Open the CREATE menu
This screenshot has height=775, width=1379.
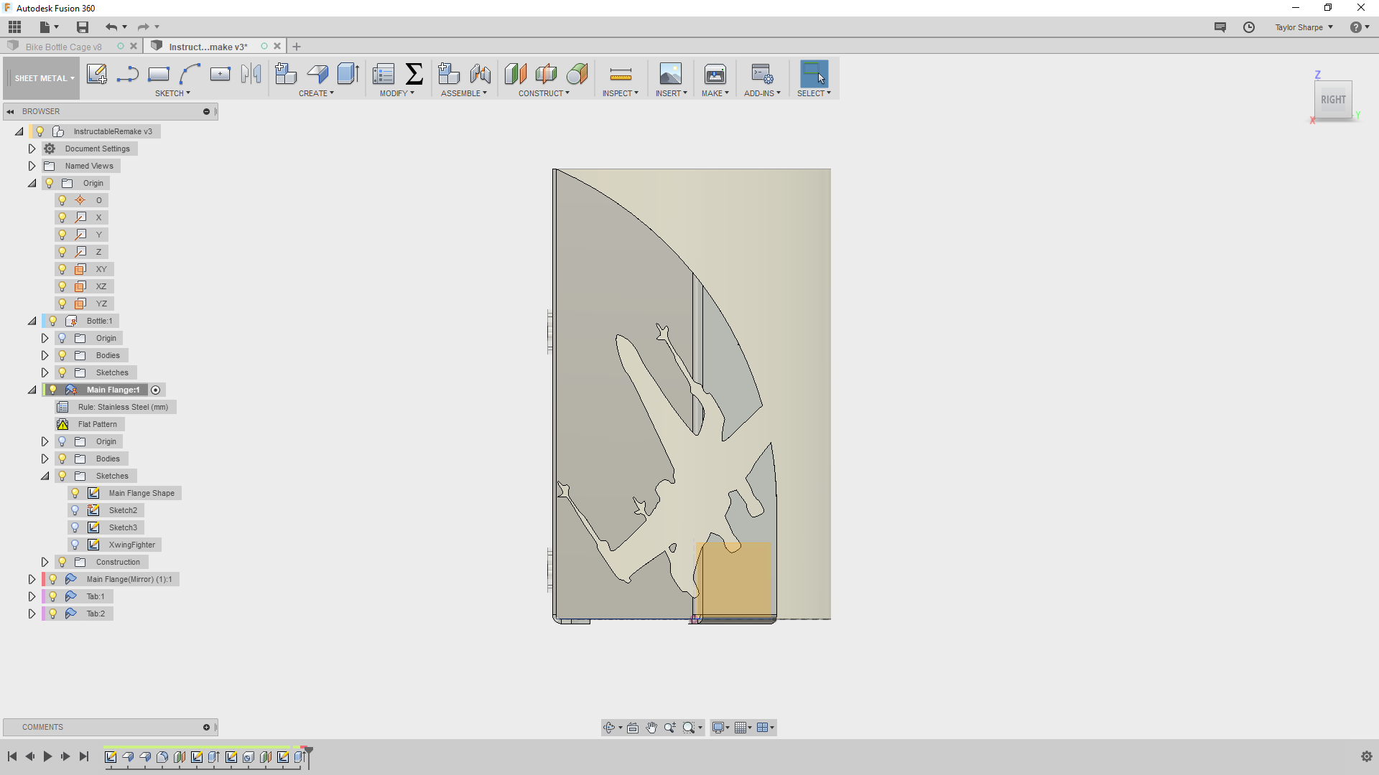coord(316,93)
